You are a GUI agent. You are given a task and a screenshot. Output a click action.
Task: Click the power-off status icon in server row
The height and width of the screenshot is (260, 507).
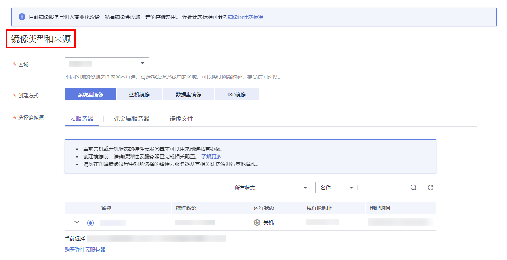pos(257,222)
